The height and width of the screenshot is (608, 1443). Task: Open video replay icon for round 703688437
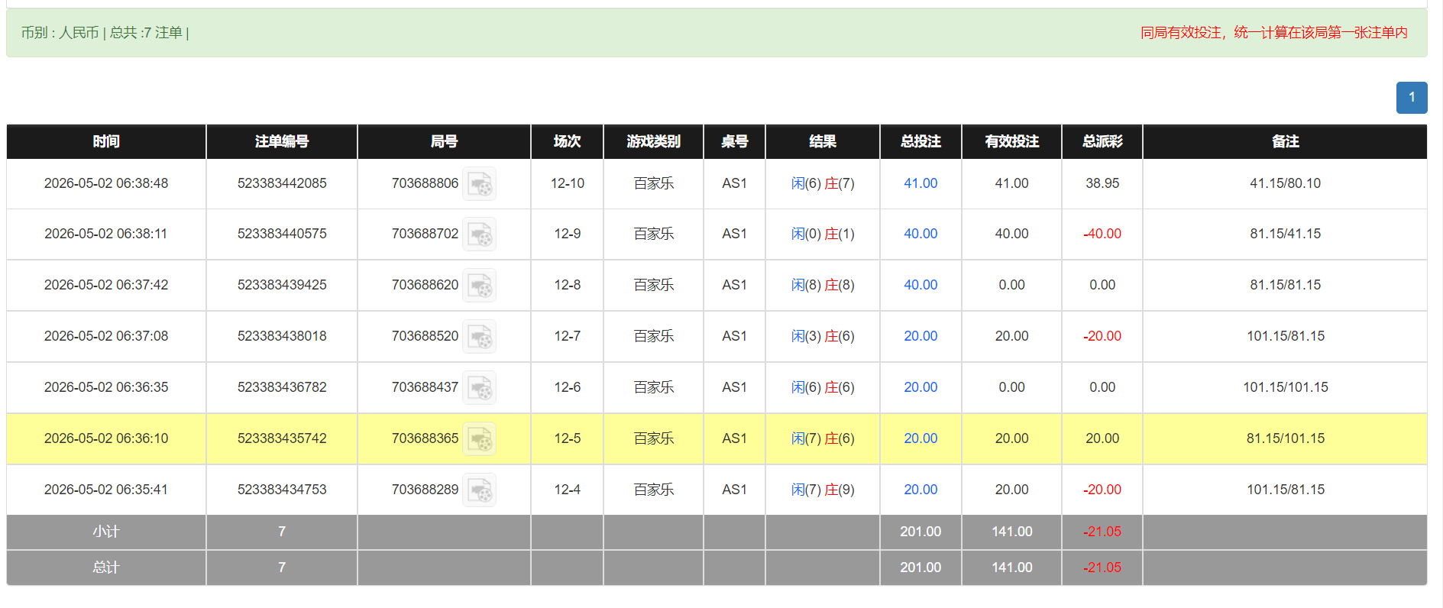(x=480, y=387)
